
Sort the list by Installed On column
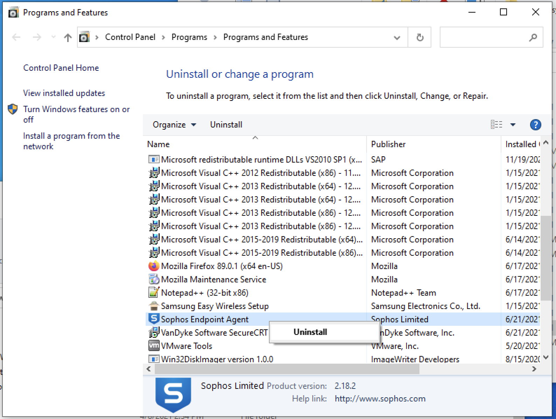point(521,144)
